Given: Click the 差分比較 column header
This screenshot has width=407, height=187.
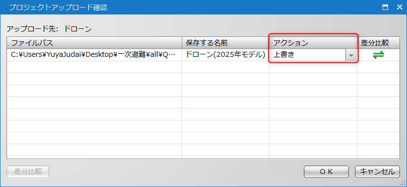Looking at the screenshot, I should [x=378, y=43].
